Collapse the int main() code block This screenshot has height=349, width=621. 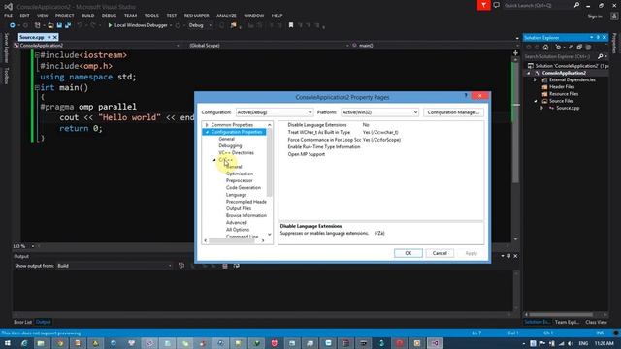coord(37,88)
